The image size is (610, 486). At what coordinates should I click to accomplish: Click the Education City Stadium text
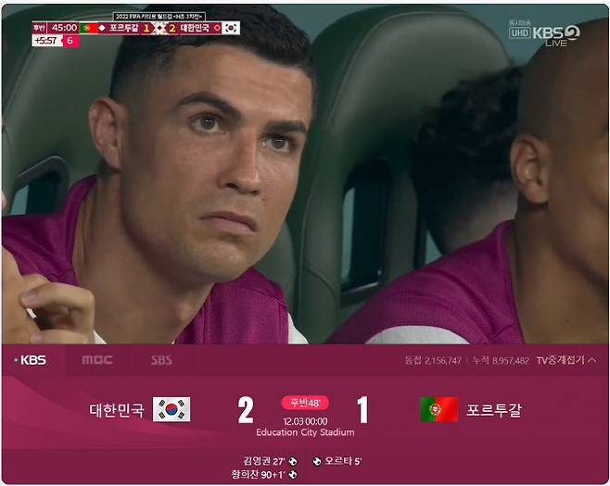305,432
